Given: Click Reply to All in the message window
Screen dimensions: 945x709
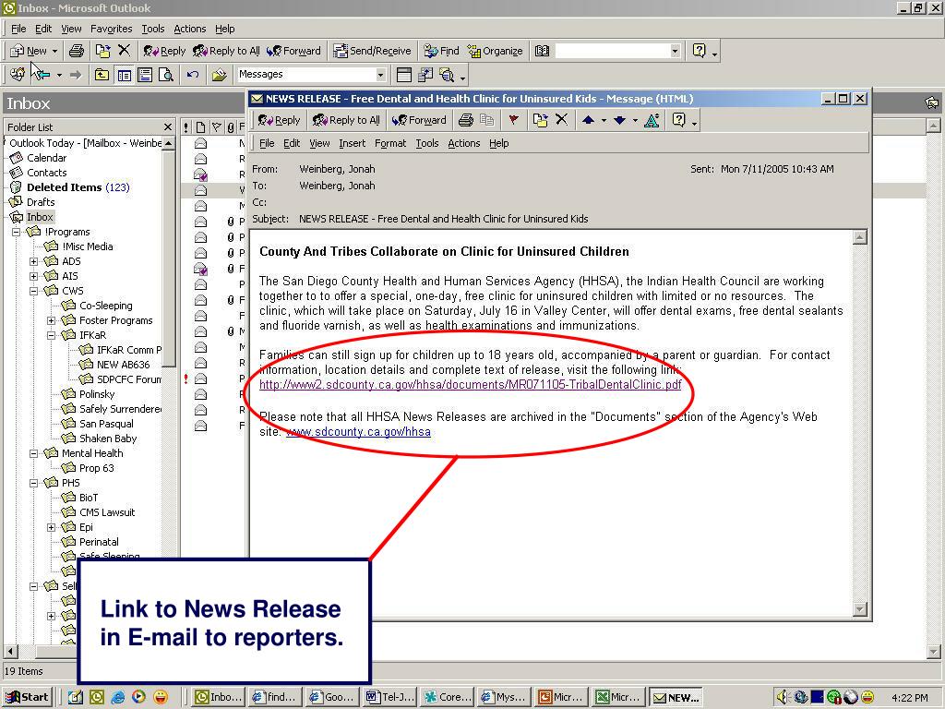Looking at the screenshot, I should click(x=346, y=120).
